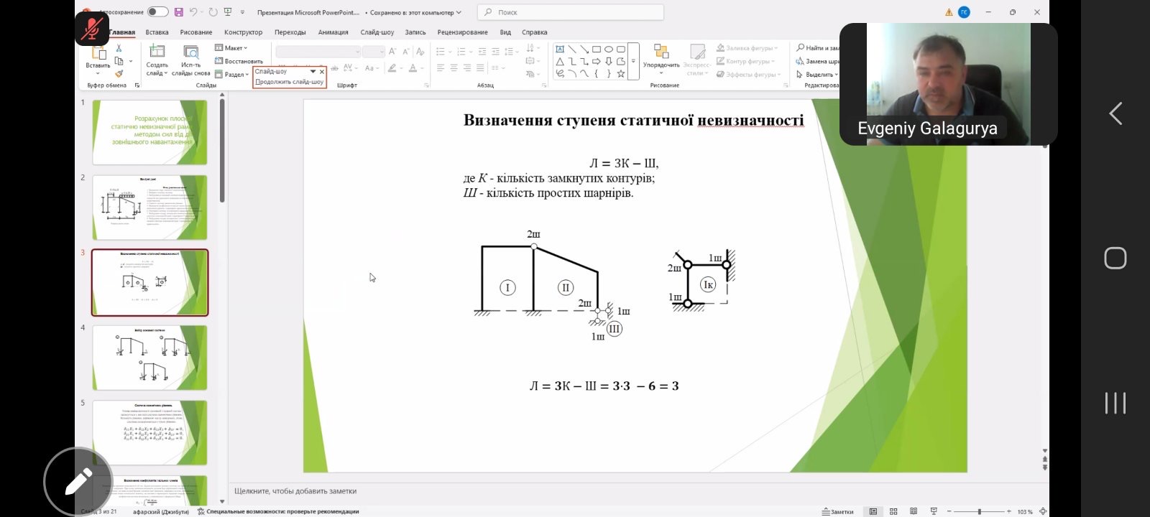Open the Рецензирование tab
This screenshot has width=1150, height=517.
[462, 32]
